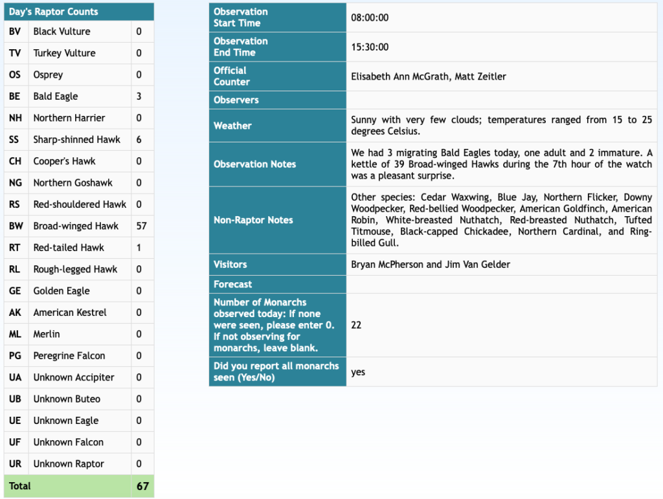Select the Unknown Falcon row label
This screenshot has width=663, height=499.
coord(69,442)
